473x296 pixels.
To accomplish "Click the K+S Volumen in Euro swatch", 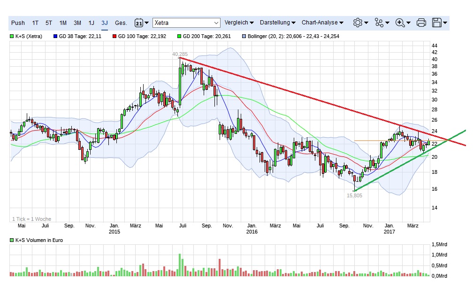I will (x=12, y=241).
